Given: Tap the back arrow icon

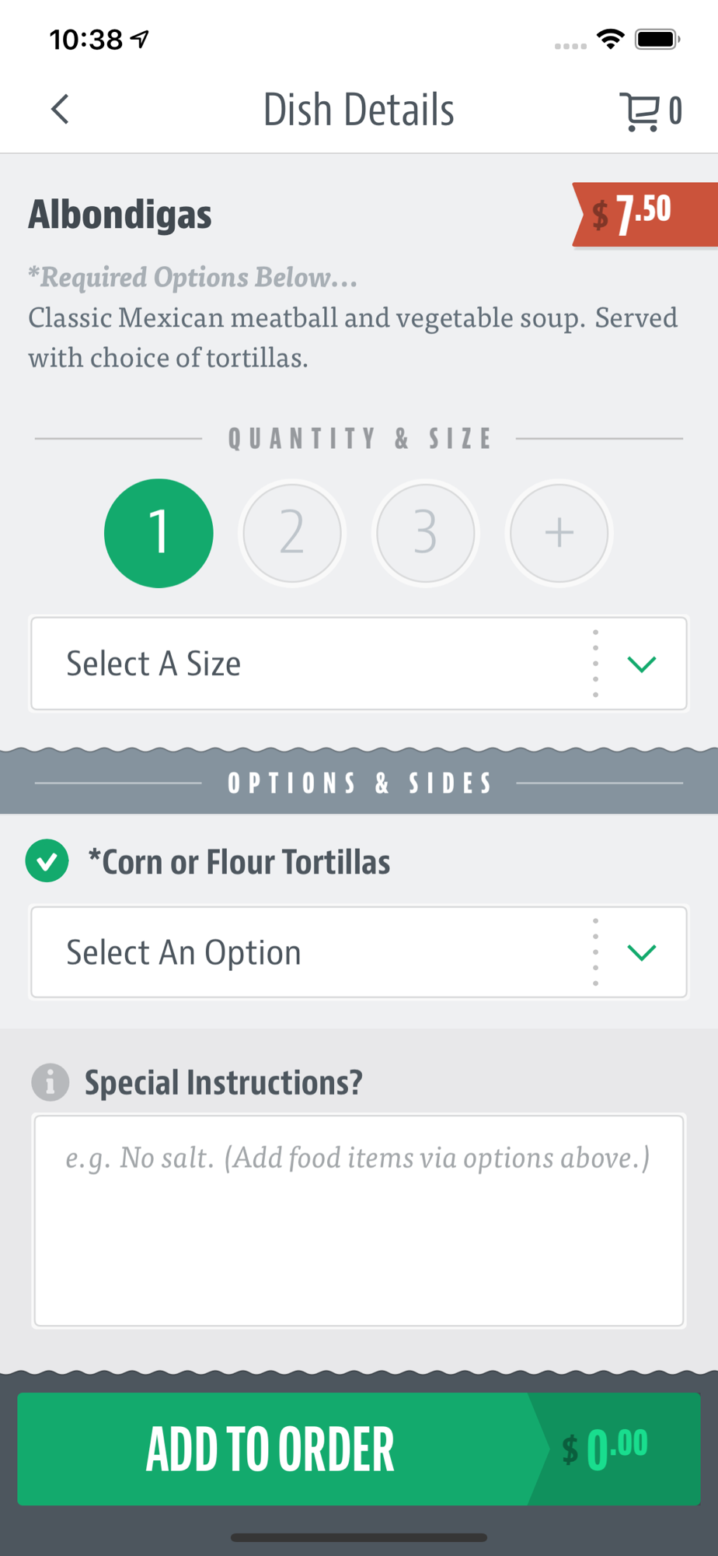Looking at the screenshot, I should [x=60, y=110].
